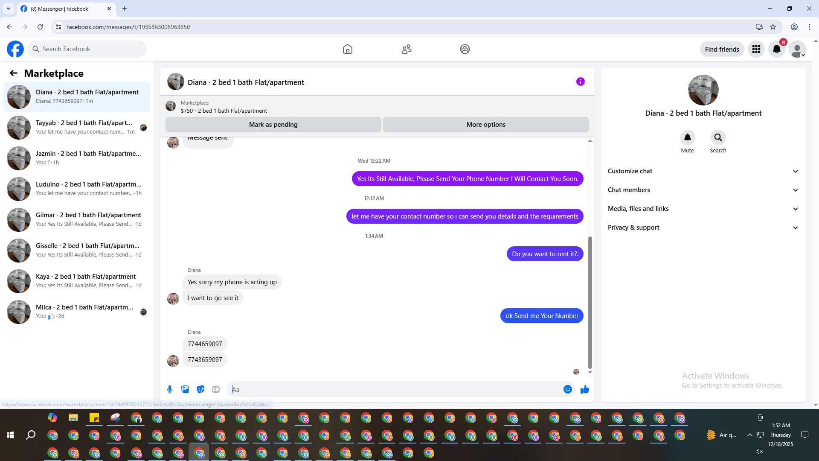Expand the Chat members section

703,190
